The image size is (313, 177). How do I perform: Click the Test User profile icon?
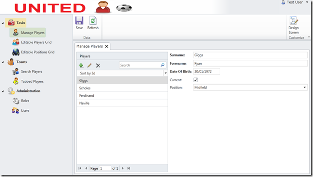point(283,2)
